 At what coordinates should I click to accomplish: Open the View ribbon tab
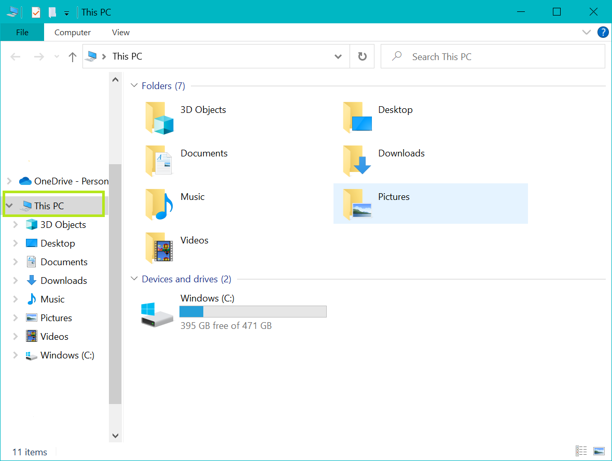[x=120, y=32]
